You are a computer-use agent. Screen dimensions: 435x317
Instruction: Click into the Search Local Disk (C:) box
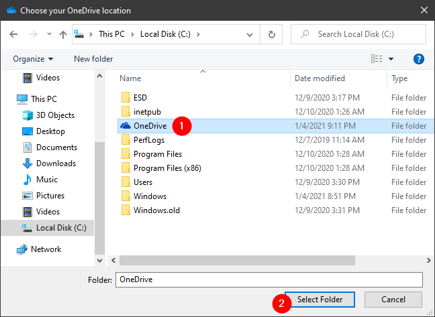click(x=358, y=34)
